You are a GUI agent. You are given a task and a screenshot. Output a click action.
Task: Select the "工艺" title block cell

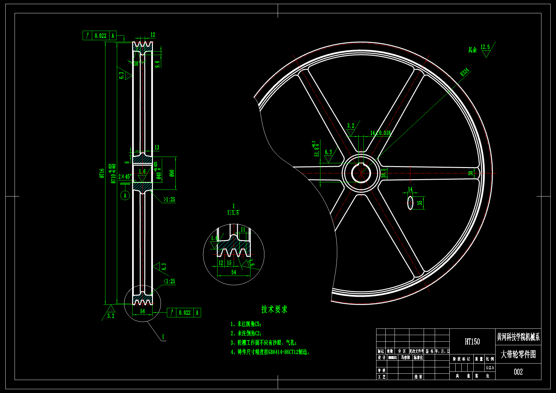(x=382, y=377)
